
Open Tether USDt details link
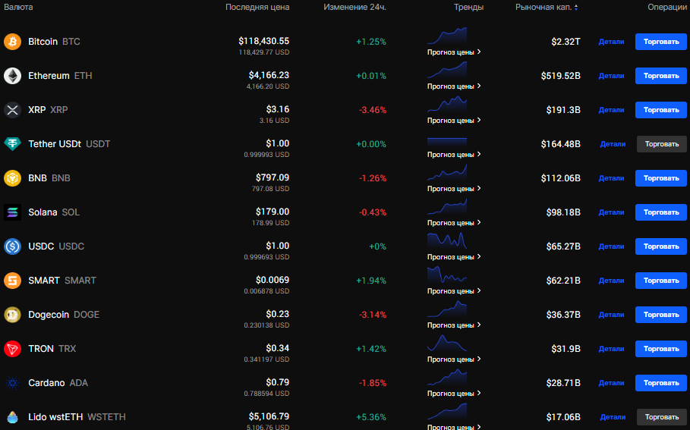tap(613, 144)
